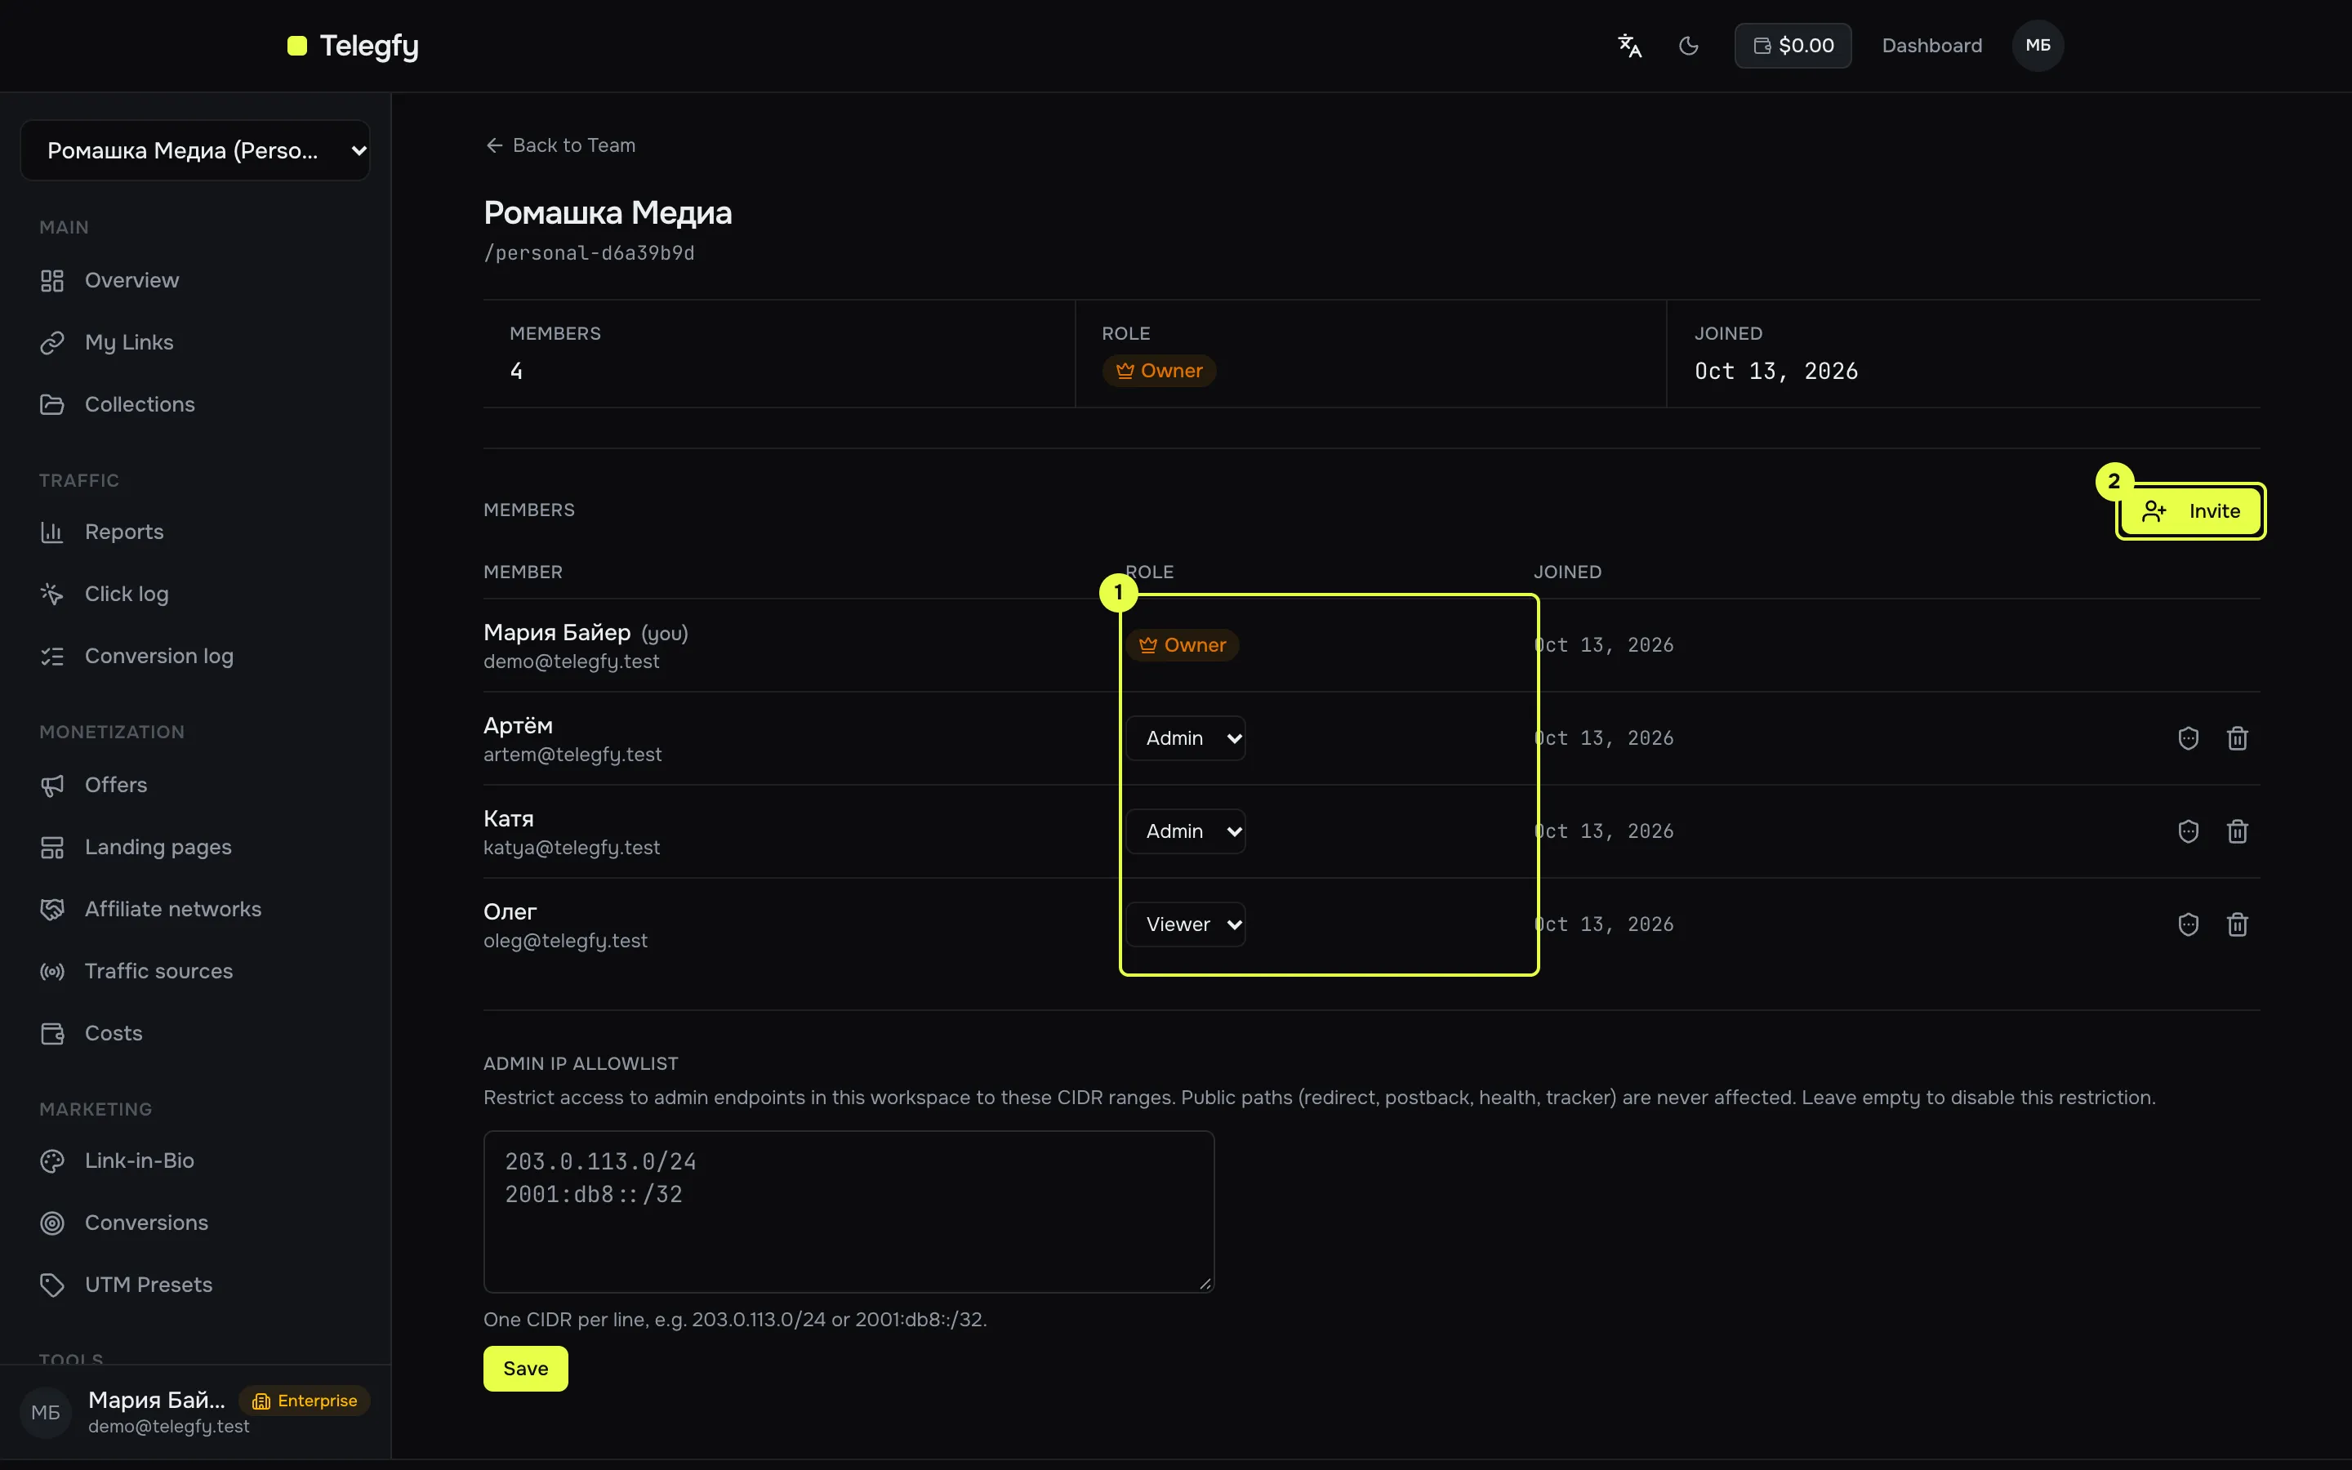Screen dimensions: 2352x1470
Task: Remove Артём with trash icon
Action: (2238, 738)
